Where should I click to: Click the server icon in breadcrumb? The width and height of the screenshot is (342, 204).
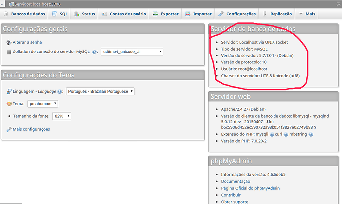(x=11, y=4)
